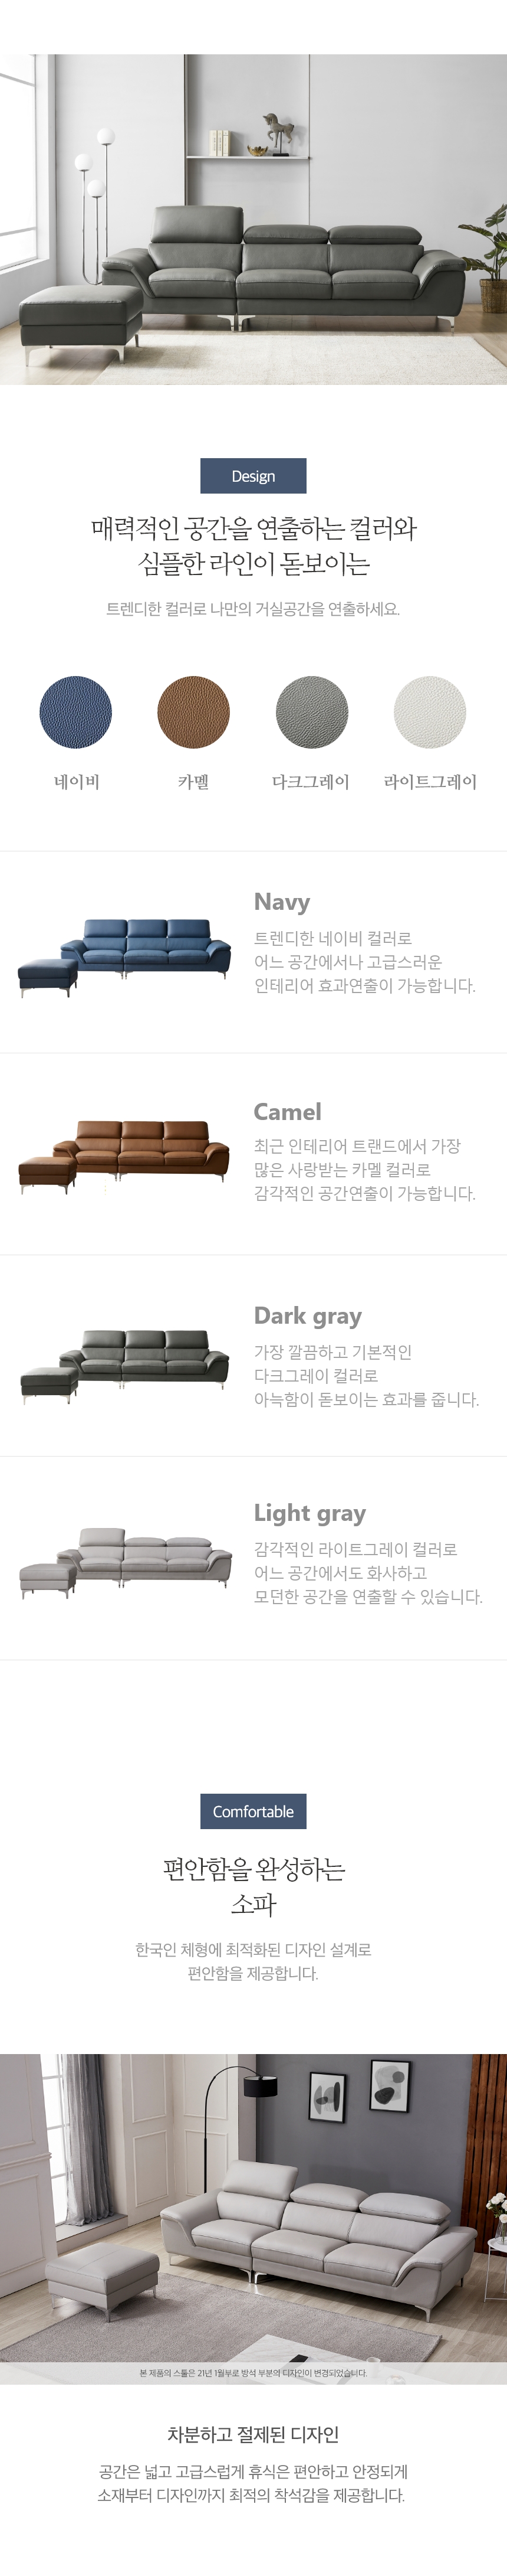
Task: Click the Comfortable badge label
Action: pos(253,1811)
